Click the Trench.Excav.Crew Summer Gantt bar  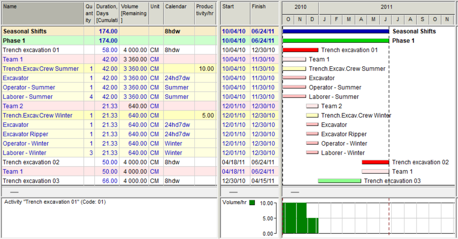coord(294,69)
